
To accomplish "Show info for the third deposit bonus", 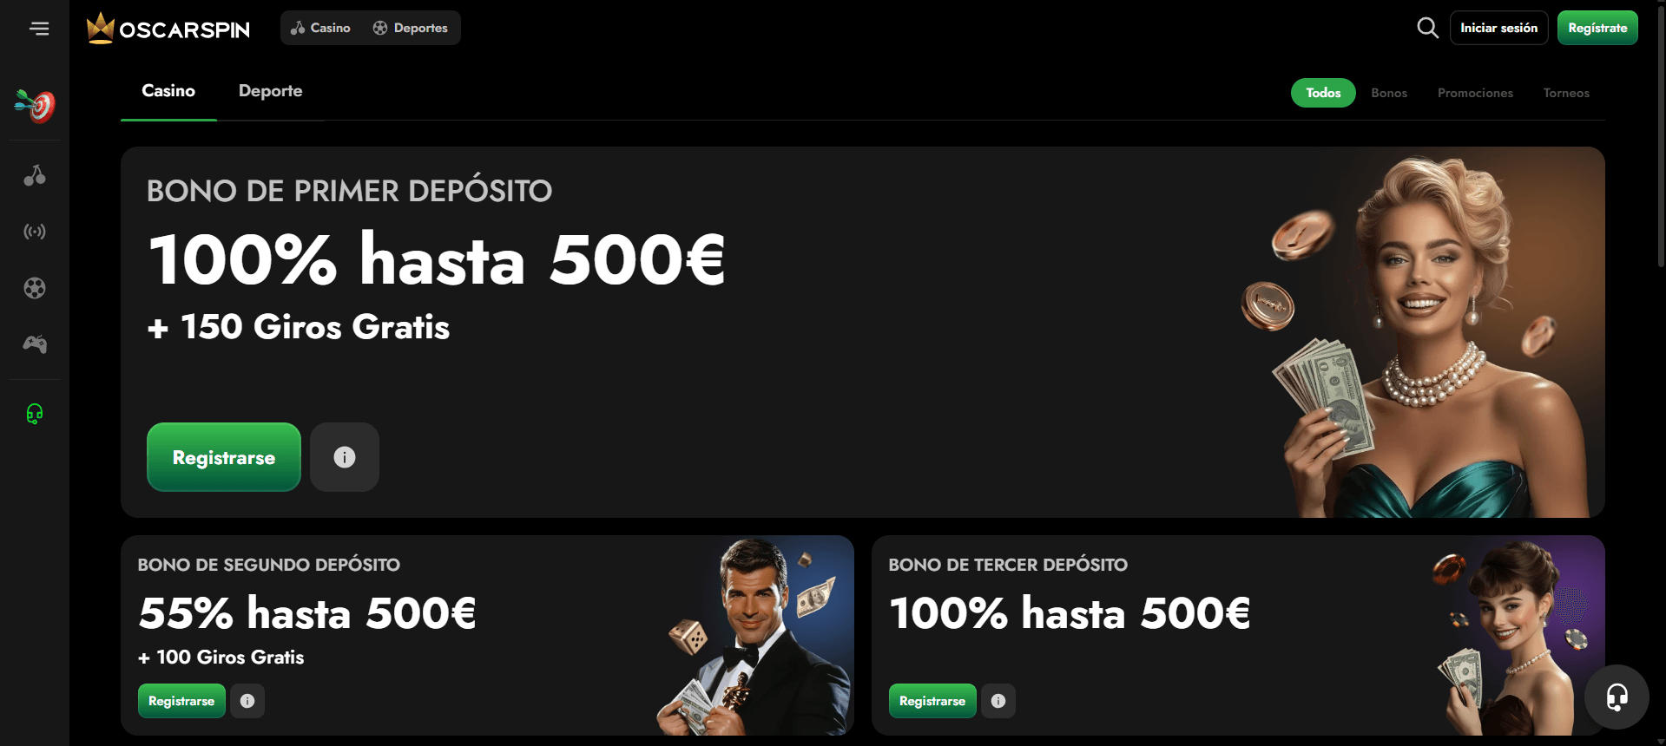I will 998,701.
